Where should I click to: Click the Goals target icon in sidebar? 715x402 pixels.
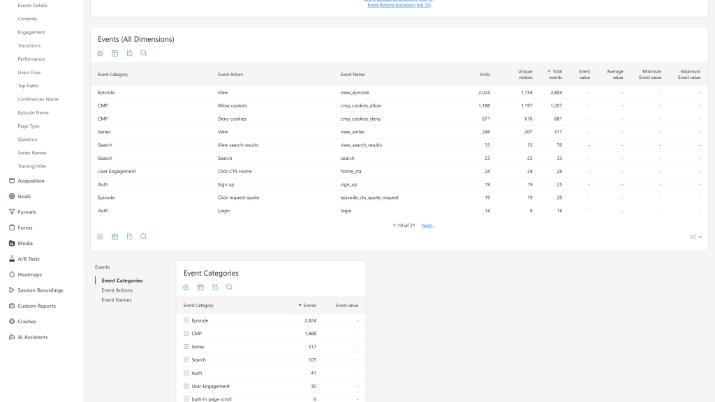click(12, 196)
